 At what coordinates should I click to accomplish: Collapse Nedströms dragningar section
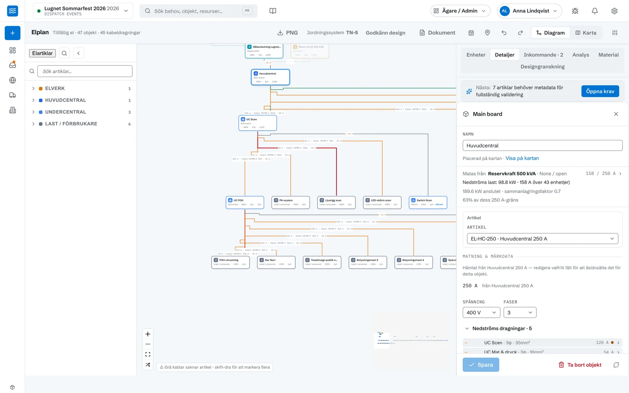coord(467,329)
